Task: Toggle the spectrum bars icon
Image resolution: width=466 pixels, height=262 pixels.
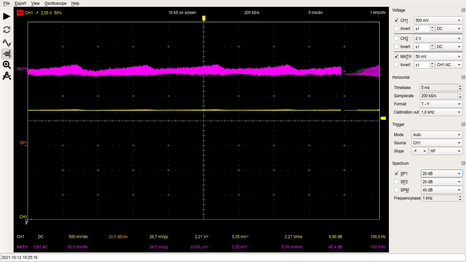Action: 7,54
